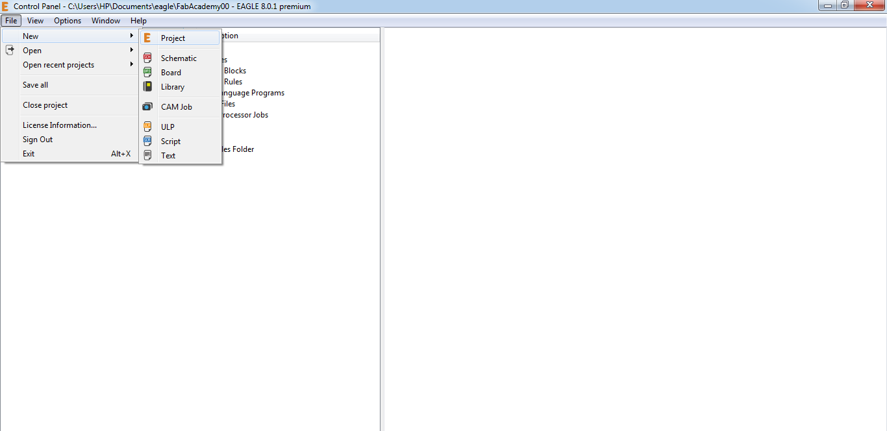Select the 'Rules' tree row
The width and height of the screenshot is (887, 431).
(233, 82)
